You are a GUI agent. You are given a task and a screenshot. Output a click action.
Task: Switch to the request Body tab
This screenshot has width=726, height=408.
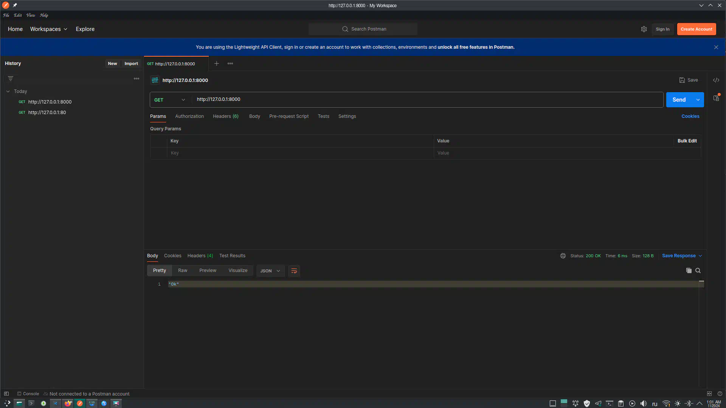click(254, 116)
